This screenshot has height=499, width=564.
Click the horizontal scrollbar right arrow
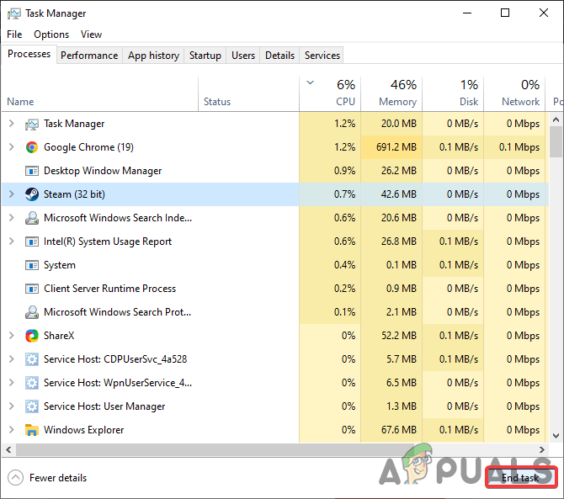(x=542, y=449)
